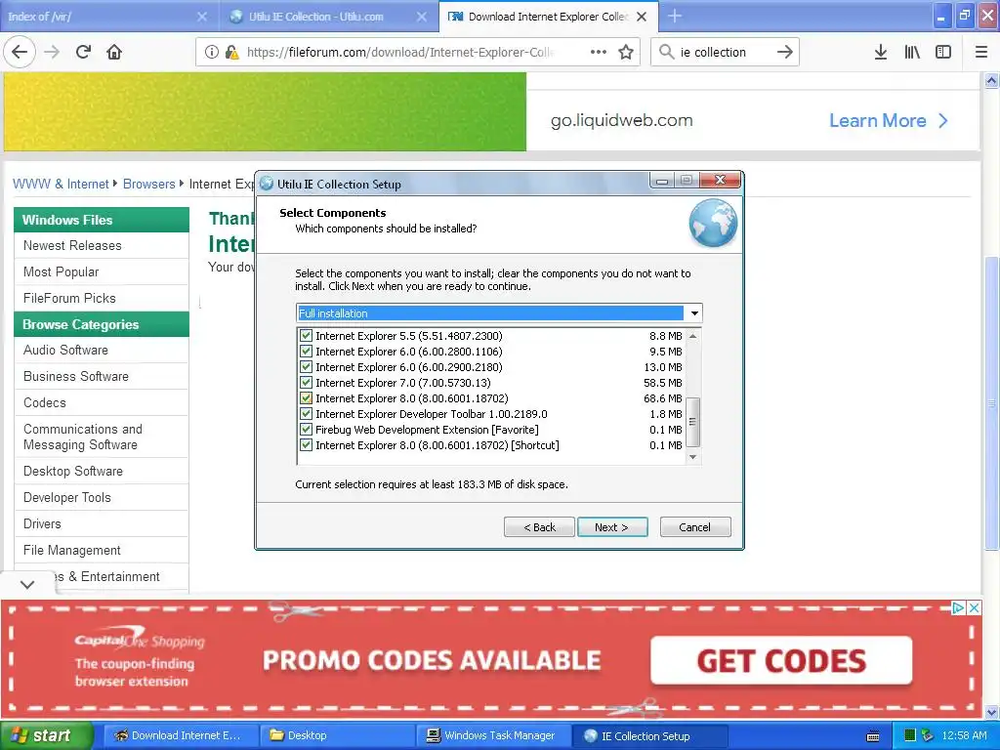Image resolution: width=1000 pixels, height=750 pixels.
Task: Close the Download Internet Explorer tab
Action: tap(642, 17)
